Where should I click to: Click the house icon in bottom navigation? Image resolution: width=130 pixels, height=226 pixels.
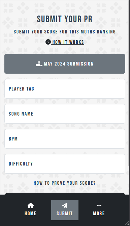point(30,205)
